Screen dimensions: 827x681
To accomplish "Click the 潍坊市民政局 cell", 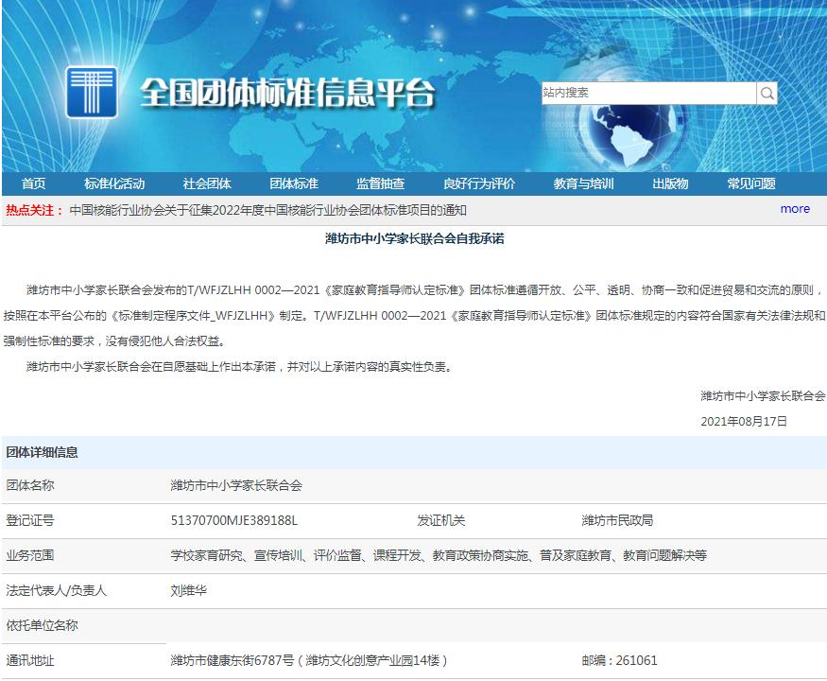I will (x=617, y=520).
